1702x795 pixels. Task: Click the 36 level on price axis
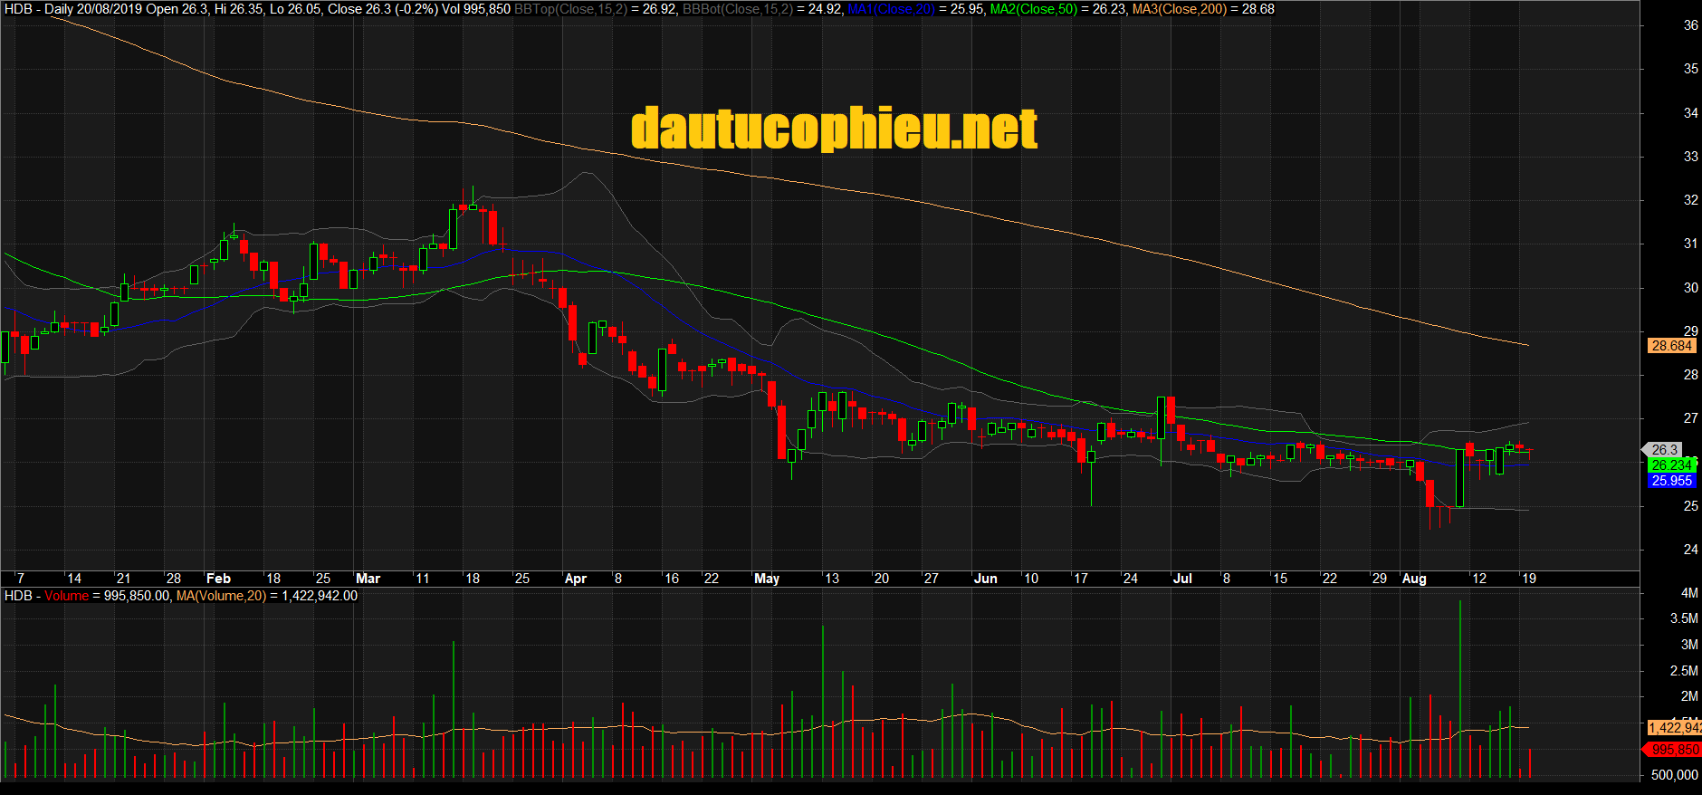(x=1690, y=25)
